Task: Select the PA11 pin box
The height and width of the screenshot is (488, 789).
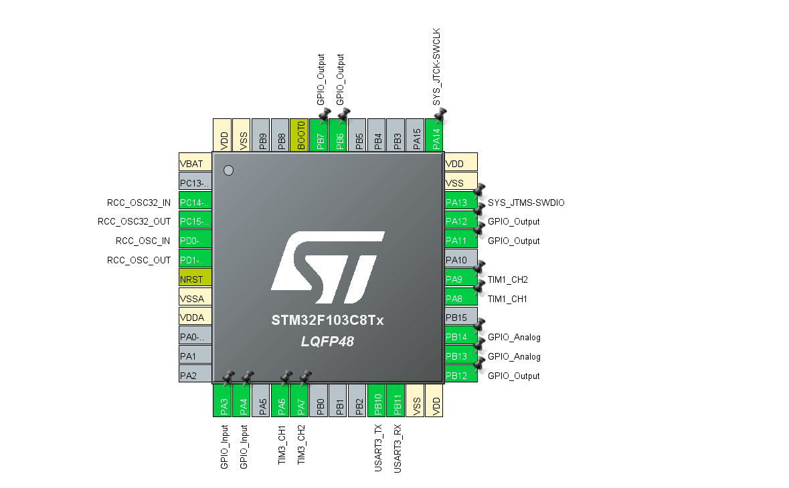Action: (x=461, y=241)
